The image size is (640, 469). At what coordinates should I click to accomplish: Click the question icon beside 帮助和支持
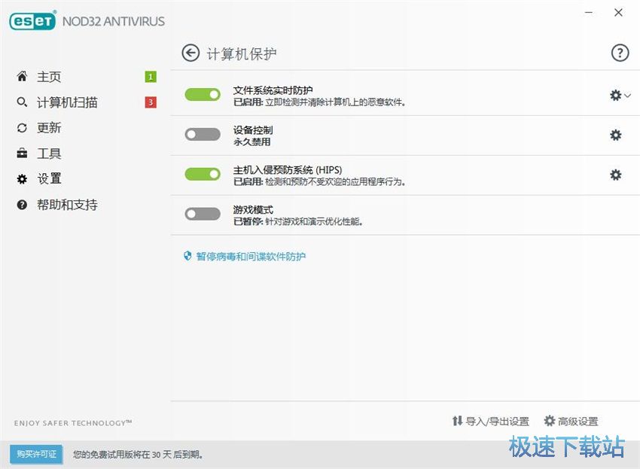tap(22, 205)
